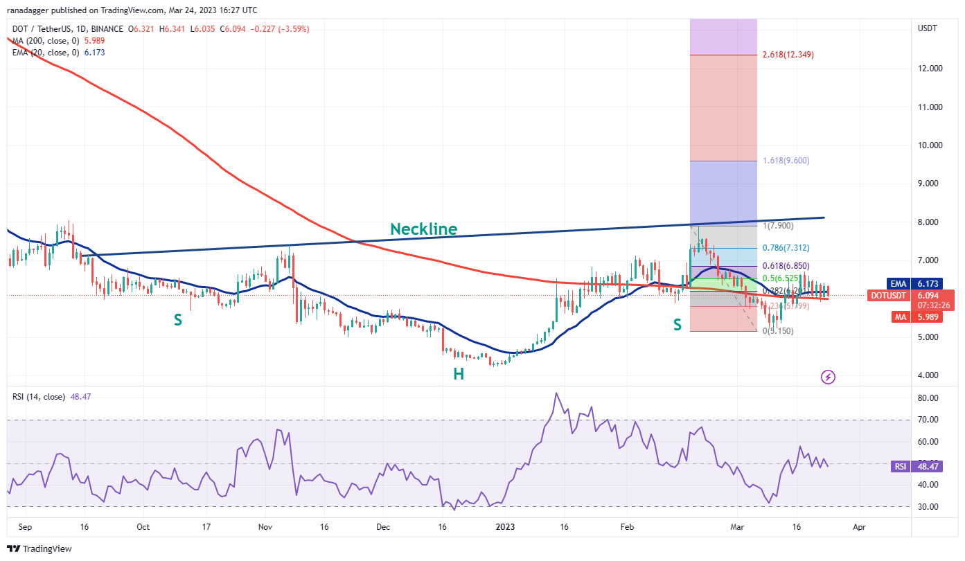This screenshot has height=561, width=965.
Task: Click the Sep label on time axis
Action: click(x=26, y=527)
